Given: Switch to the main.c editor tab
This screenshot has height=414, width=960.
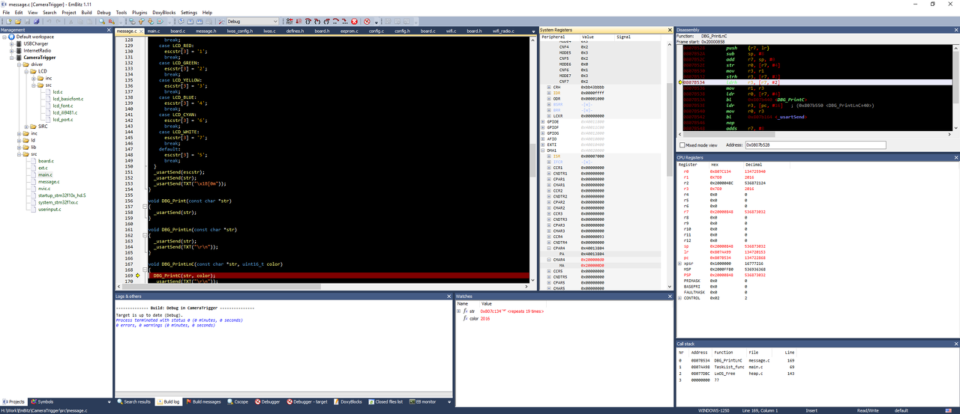Looking at the screenshot, I should click(x=154, y=31).
